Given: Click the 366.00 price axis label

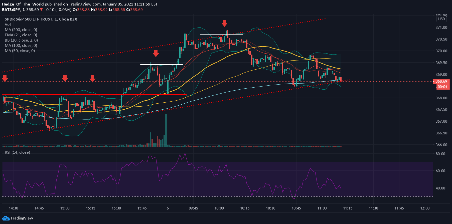Looking at the screenshot, I should pos(441,145).
